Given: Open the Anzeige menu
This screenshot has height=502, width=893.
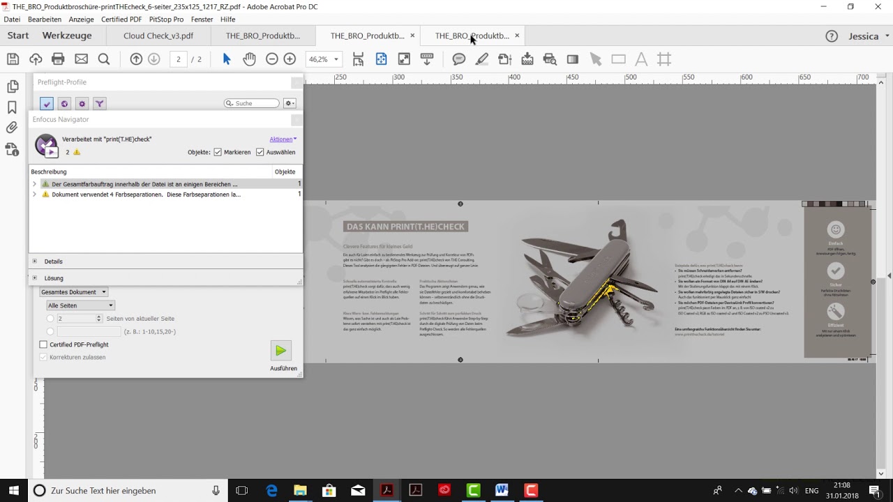Looking at the screenshot, I should pos(82,19).
